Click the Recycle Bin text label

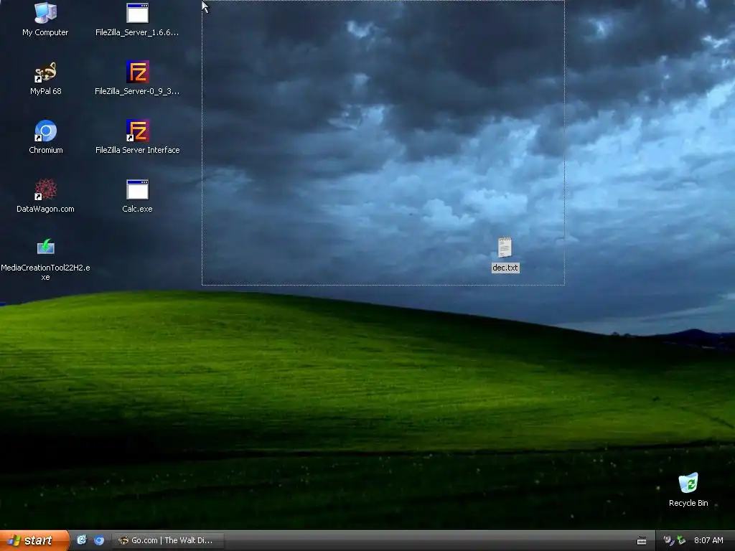tap(688, 503)
